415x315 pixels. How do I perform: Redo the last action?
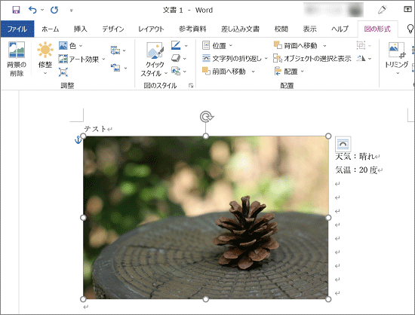click(54, 10)
